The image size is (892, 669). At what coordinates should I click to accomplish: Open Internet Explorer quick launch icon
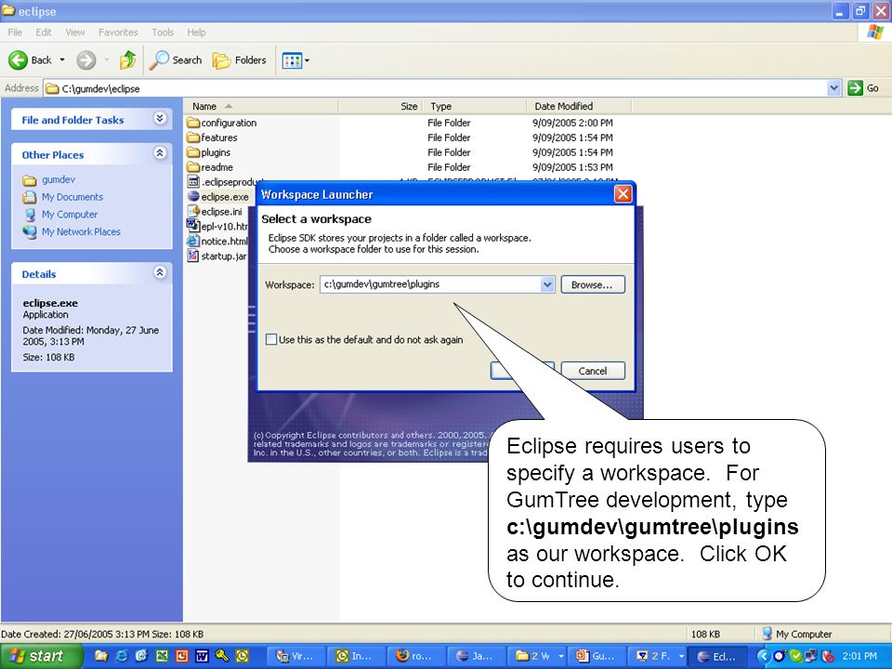coord(121,656)
